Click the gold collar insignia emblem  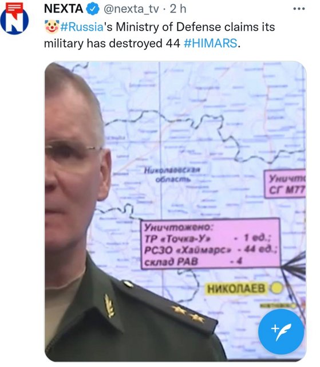click(109, 306)
